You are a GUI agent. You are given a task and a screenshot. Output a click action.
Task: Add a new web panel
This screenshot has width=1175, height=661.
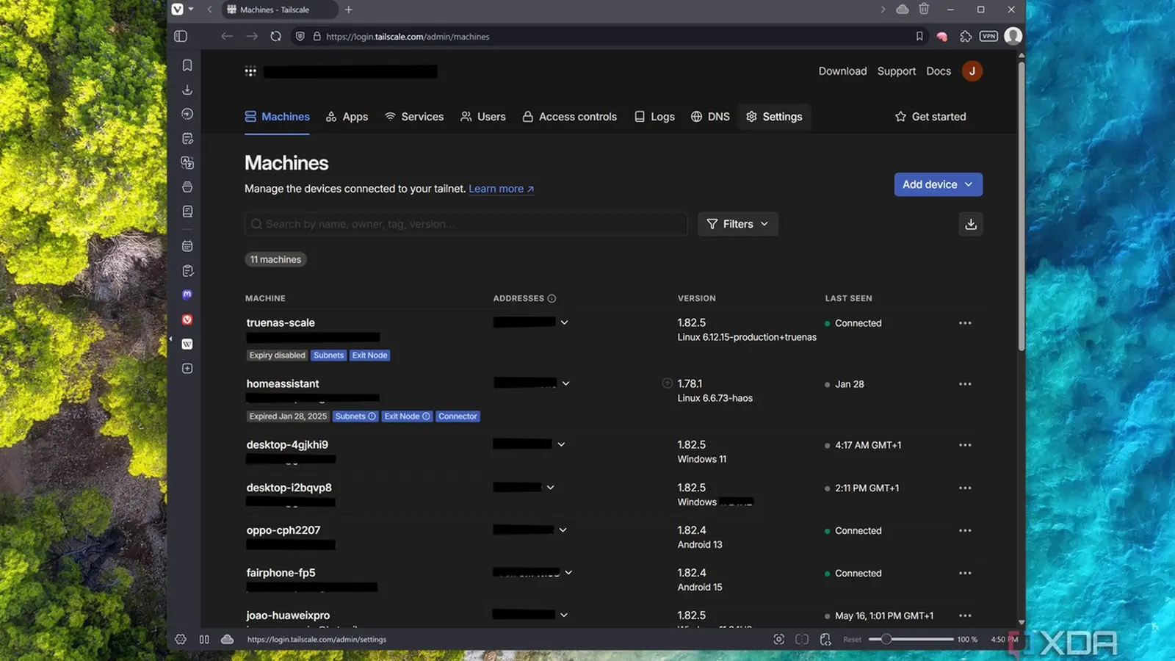(187, 368)
